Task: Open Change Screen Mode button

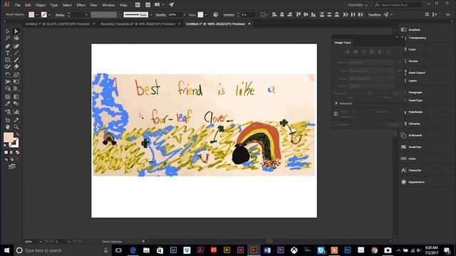Action: coord(12,166)
